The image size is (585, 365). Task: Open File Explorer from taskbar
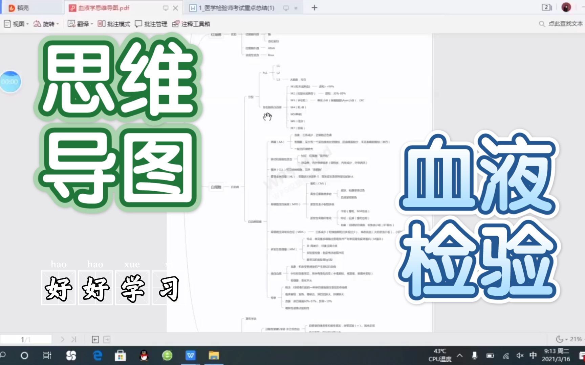(x=214, y=356)
